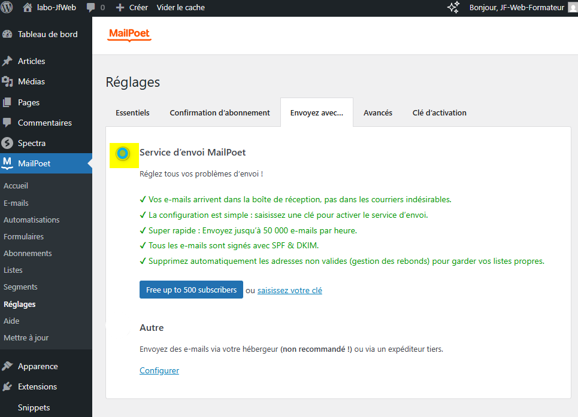Open the comments bubble icon in admin bar
578x417 pixels.
[90, 7]
